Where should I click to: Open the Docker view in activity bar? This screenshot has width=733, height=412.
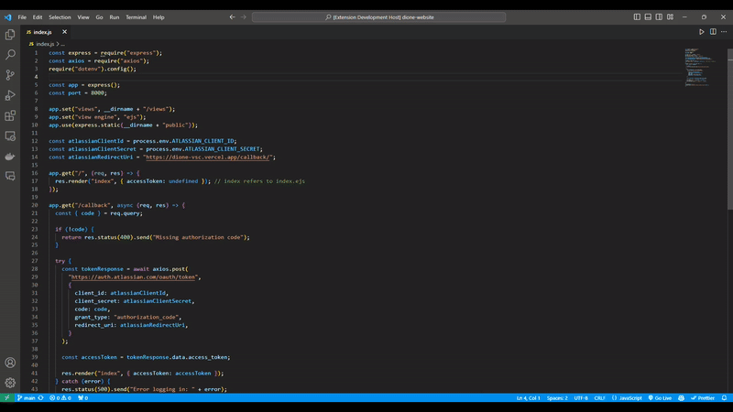[x=10, y=156]
